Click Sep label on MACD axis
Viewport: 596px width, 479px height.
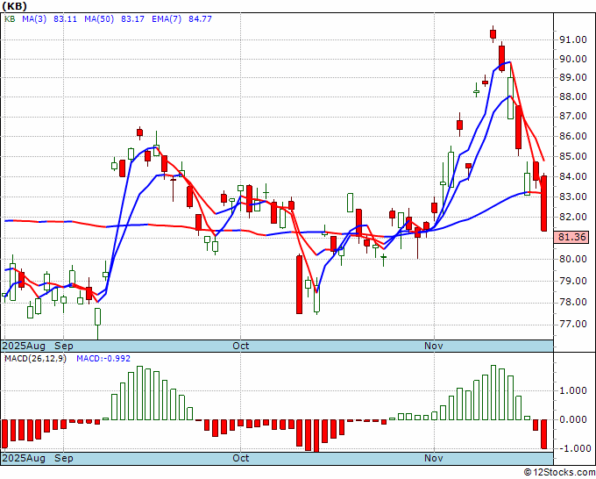tap(64, 458)
